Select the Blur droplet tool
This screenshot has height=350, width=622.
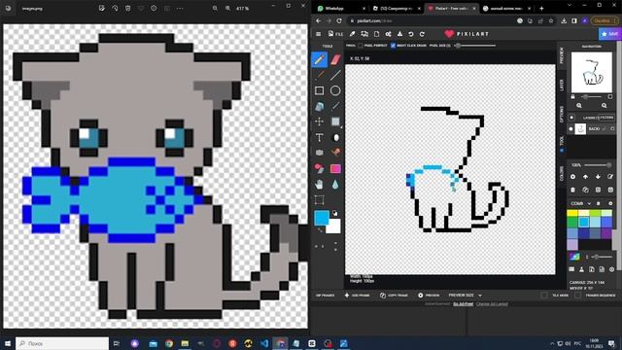point(335,184)
